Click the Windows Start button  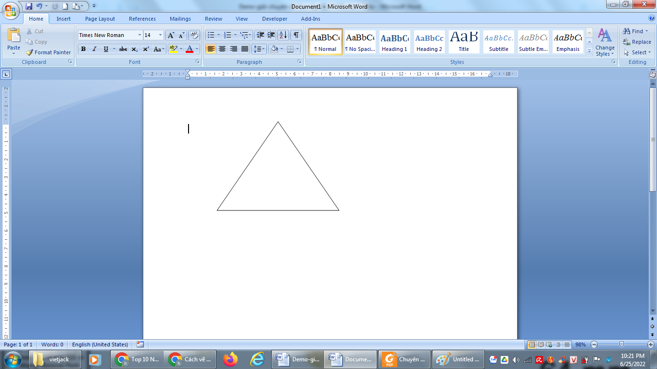point(13,359)
